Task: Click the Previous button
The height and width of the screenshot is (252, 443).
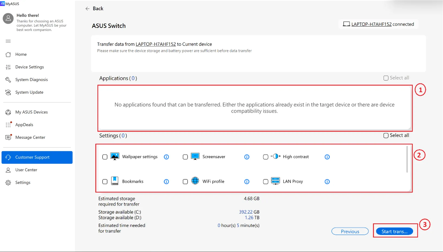Action: (350, 231)
